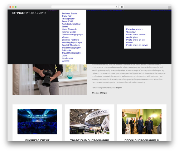Choose Travel Photography Cities entry
The width and height of the screenshot is (179, 152).
point(71,54)
